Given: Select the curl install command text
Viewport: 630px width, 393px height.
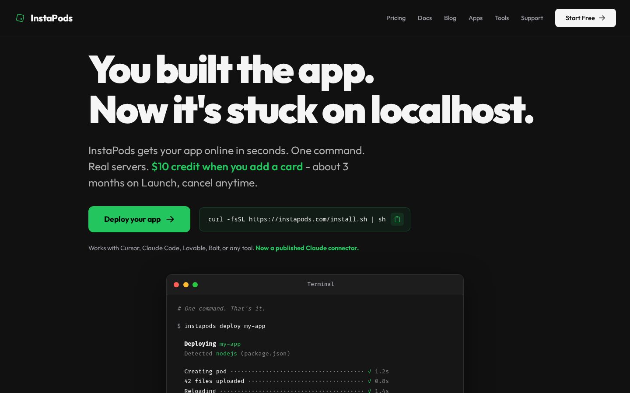Looking at the screenshot, I should click(297, 219).
